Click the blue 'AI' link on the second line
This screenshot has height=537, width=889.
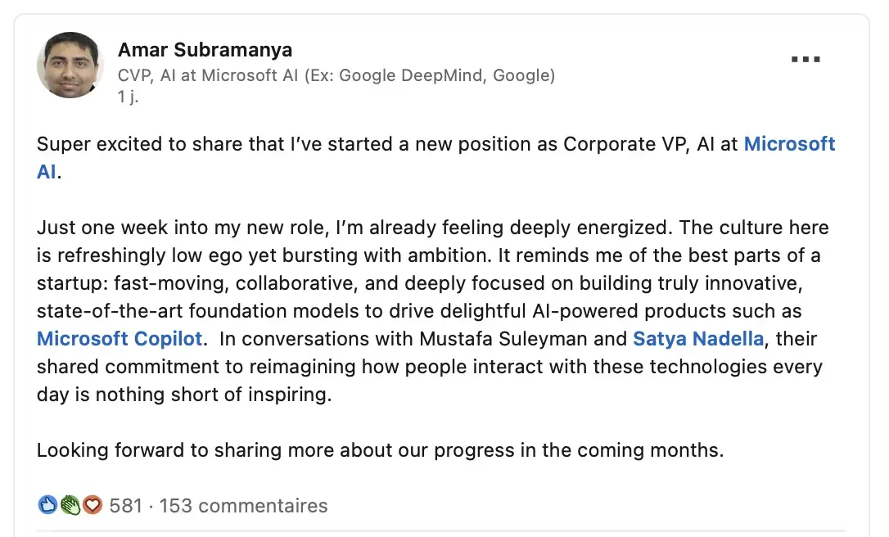pos(47,173)
